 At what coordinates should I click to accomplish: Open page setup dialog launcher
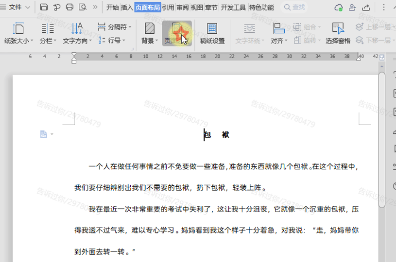(x=132, y=49)
